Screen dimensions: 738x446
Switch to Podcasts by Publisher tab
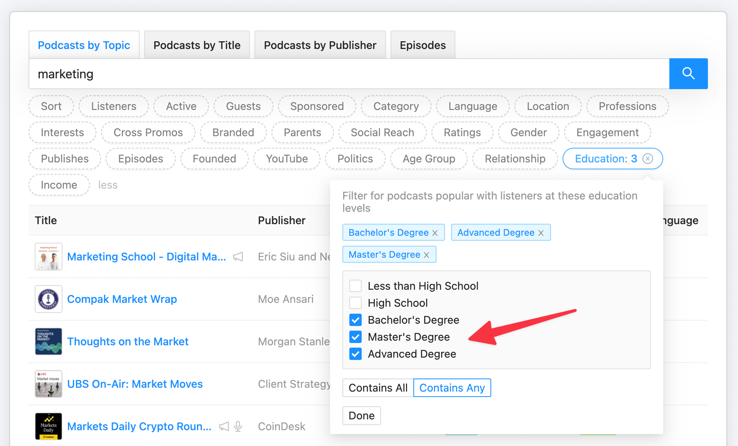(320, 45)
